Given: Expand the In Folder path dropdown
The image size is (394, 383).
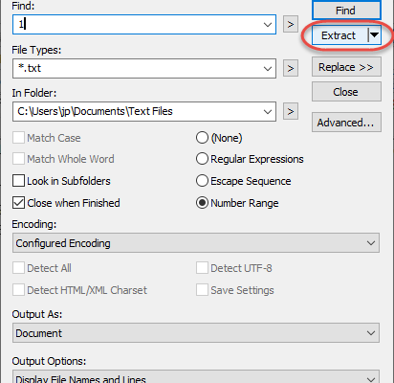Looking at the screenshot, I should [268, 111].
